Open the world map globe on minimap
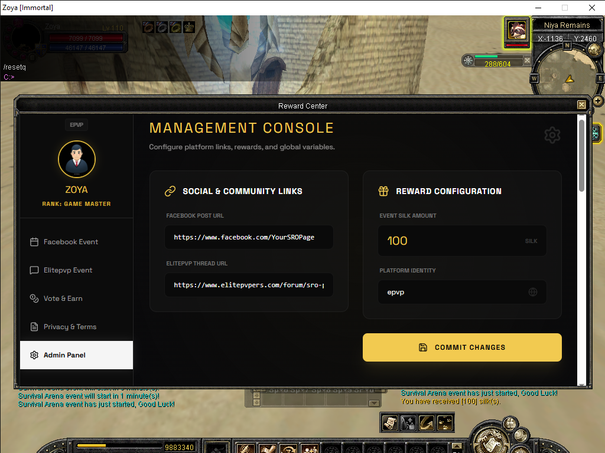The height and width of the screenshot is (453, 605). pos(594,50)
